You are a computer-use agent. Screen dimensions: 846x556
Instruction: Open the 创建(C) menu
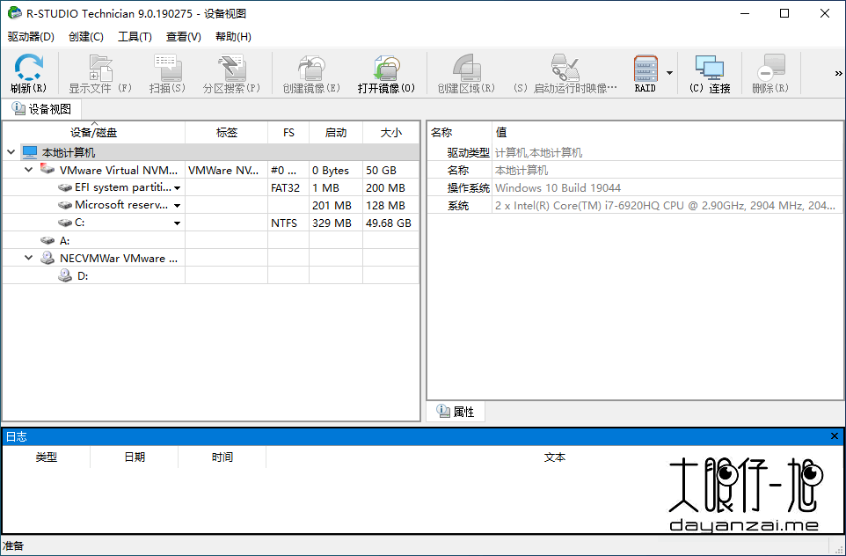tap(86, 37)
